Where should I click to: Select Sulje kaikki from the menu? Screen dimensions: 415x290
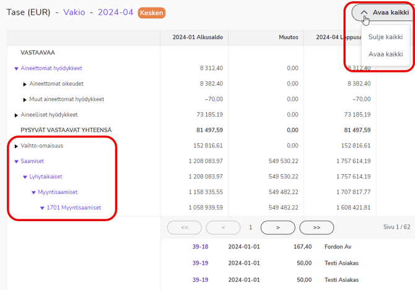point(385,37)
